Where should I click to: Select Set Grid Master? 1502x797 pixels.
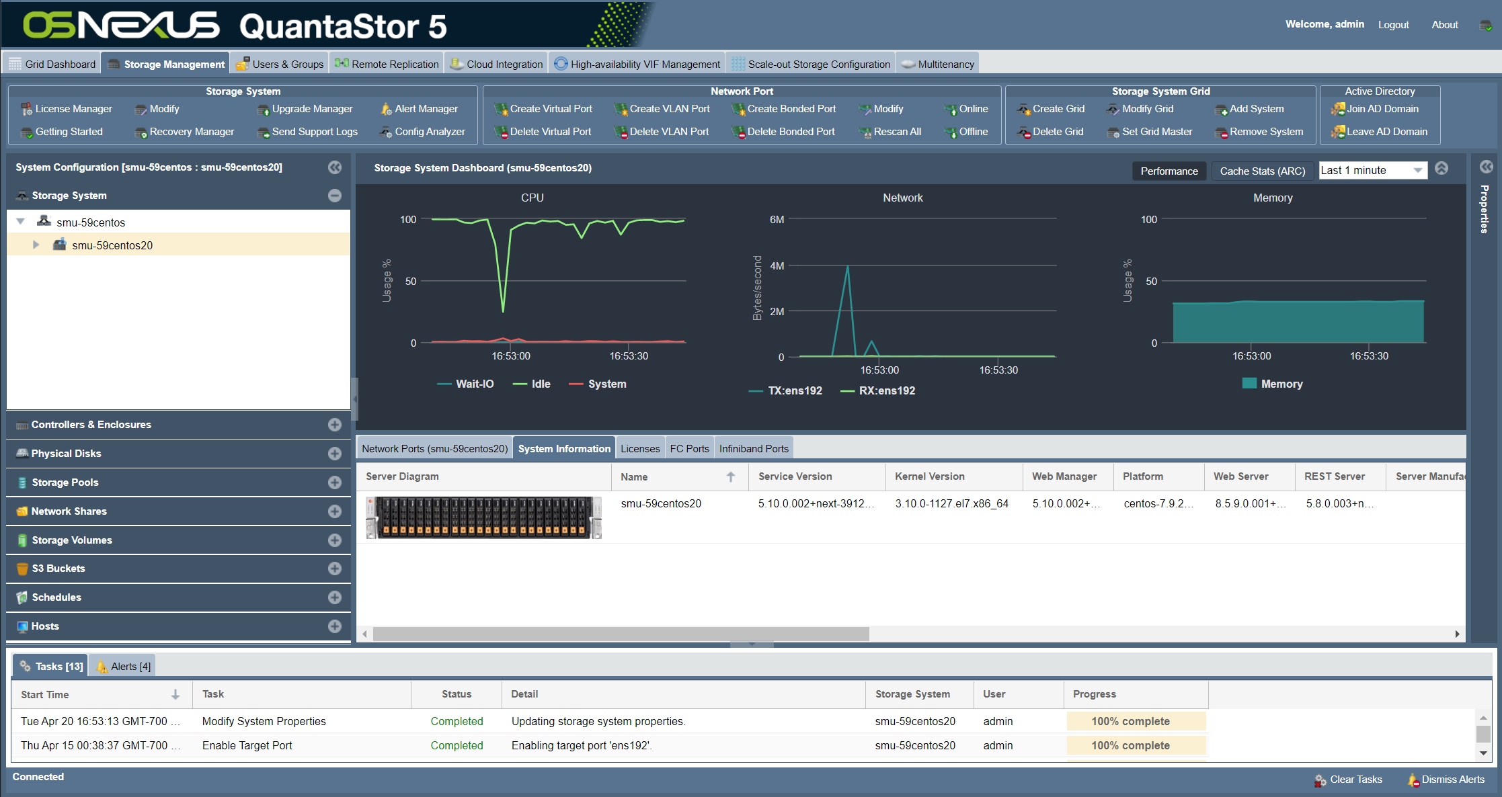click(x=1156, y=132)
